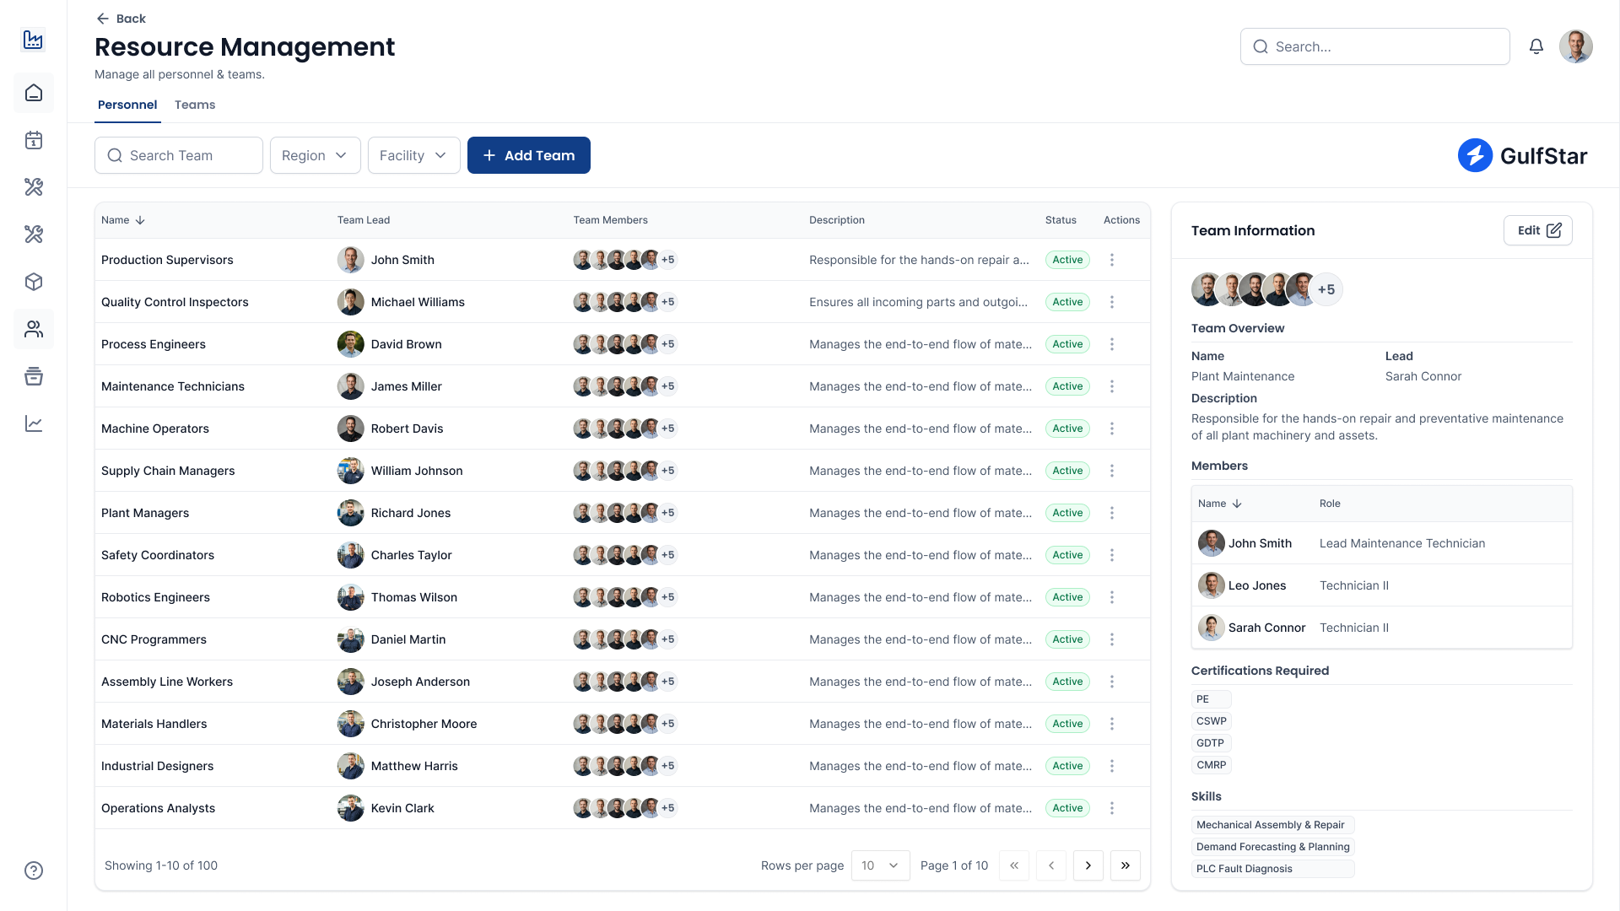
Task: Sort Members by clicking the Name sort arrow
Action: (1238, 503)
